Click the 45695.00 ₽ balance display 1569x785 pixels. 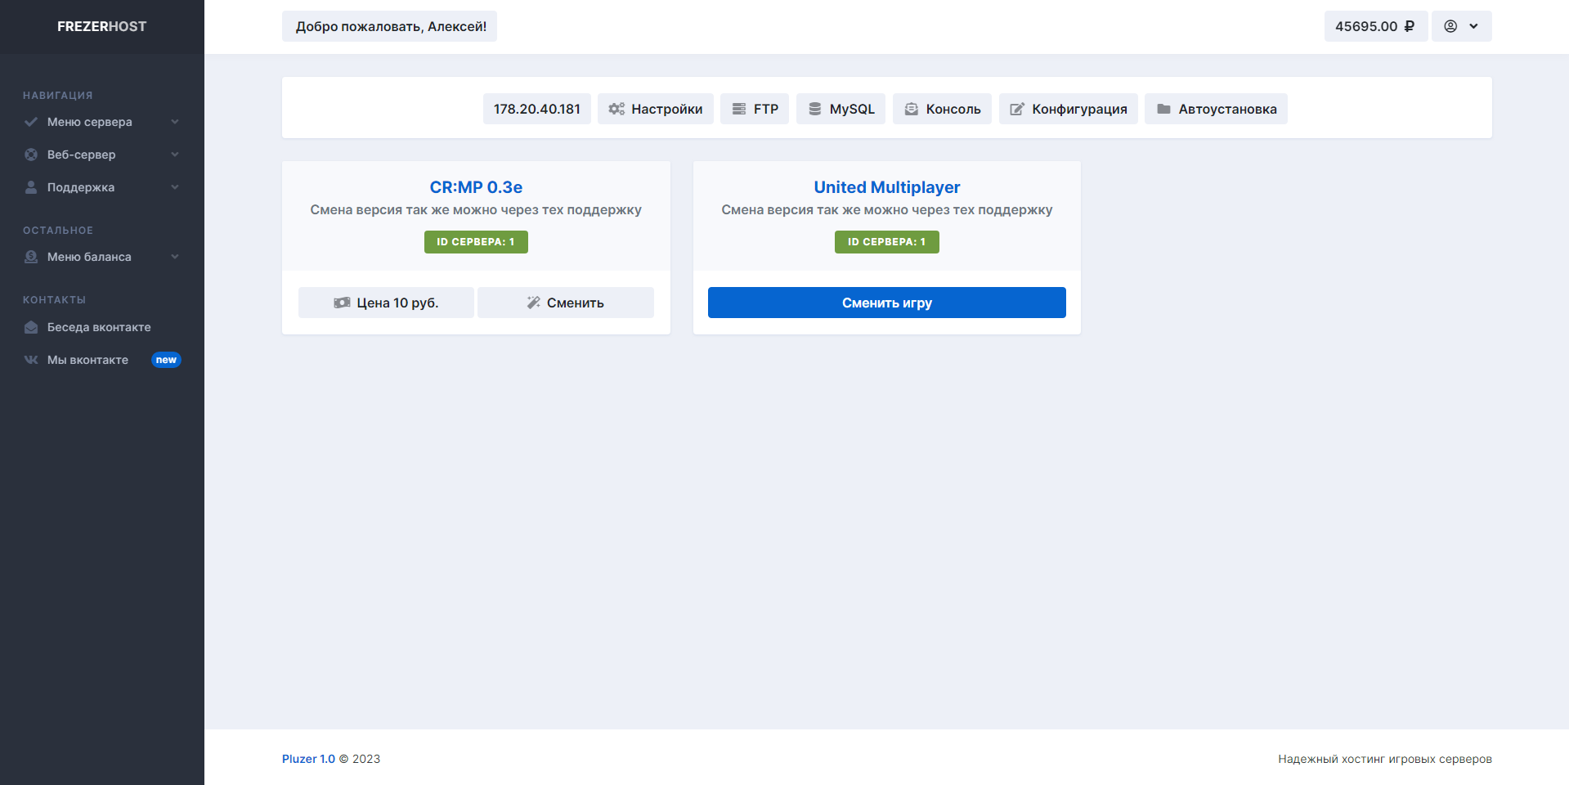pos(1375,26)
